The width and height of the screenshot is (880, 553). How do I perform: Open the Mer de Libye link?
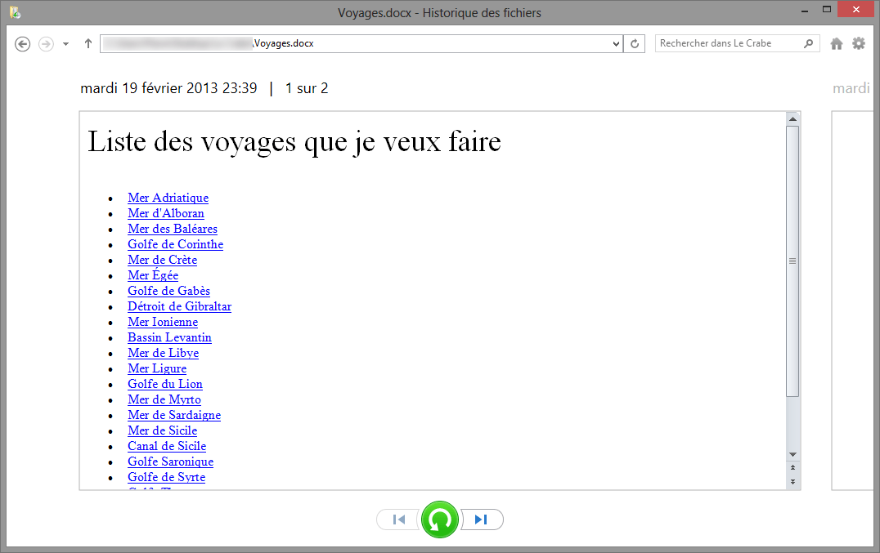click(x=163, y=353)
